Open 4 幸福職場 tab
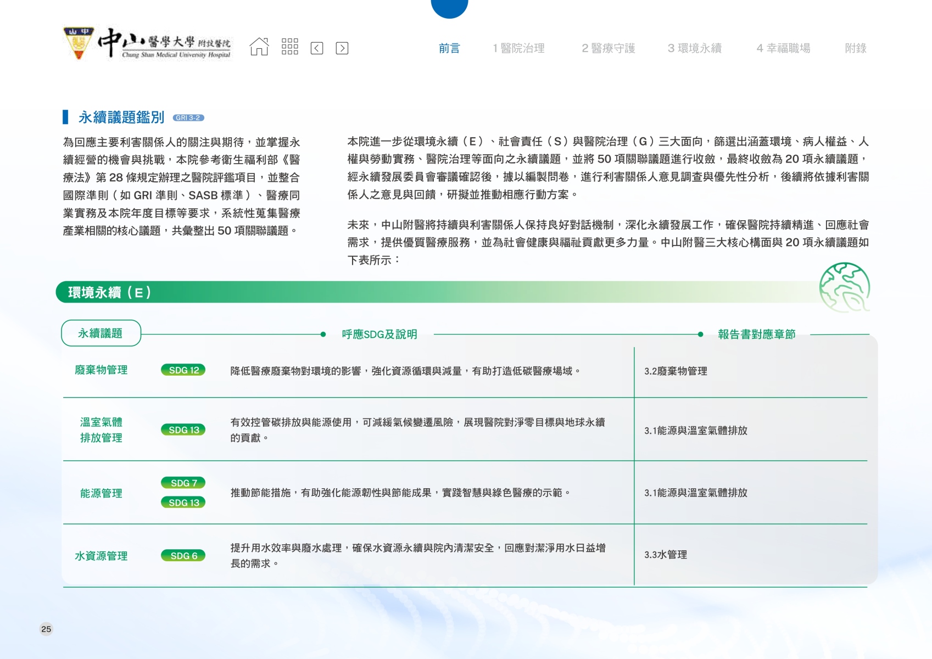 click(x=783, y=48)
